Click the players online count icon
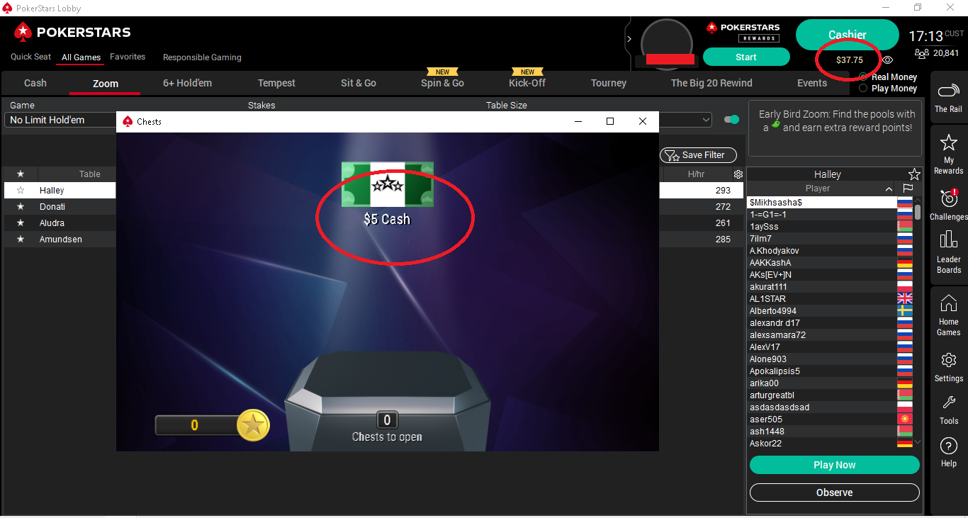Viewport: 968px width, 518px height. coord(921,53)
